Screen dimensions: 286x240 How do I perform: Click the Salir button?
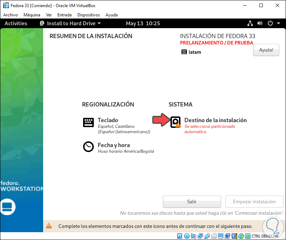point(192,202)
